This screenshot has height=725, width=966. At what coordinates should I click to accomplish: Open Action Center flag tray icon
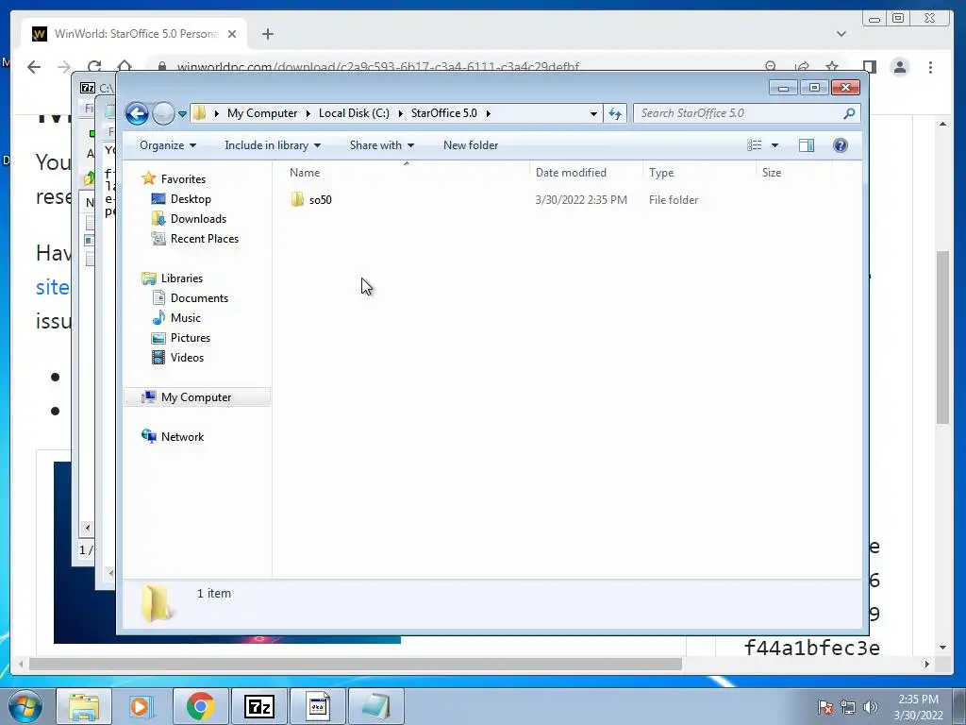tap(826, 707)
